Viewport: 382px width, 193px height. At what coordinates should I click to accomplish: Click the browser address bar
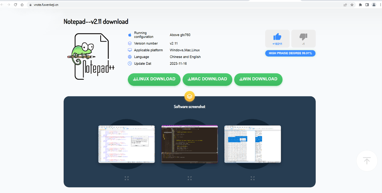pos(95,5)
